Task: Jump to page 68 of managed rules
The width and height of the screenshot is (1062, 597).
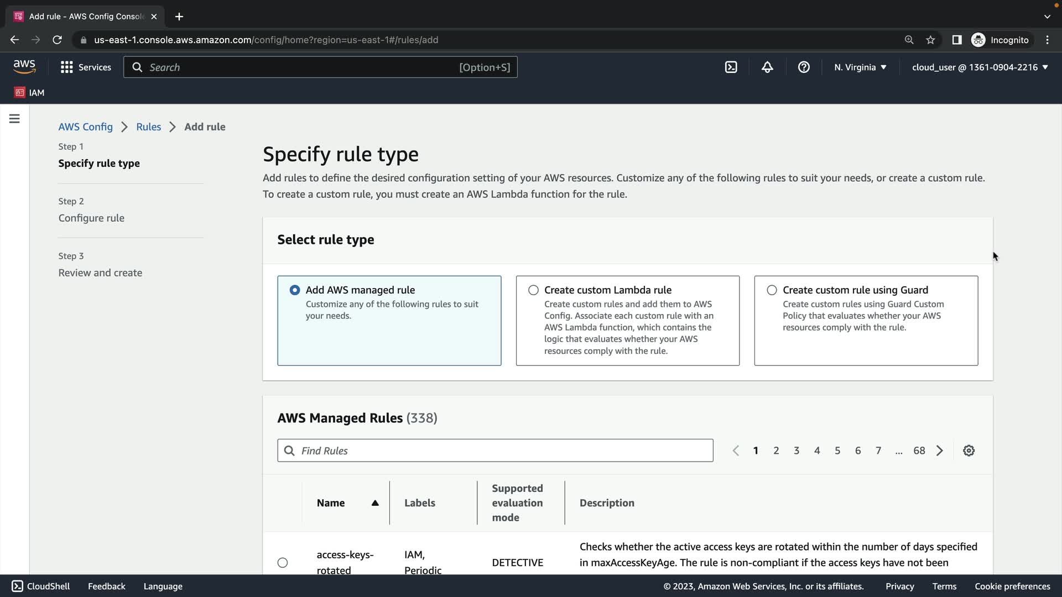Action: [919, 451]
